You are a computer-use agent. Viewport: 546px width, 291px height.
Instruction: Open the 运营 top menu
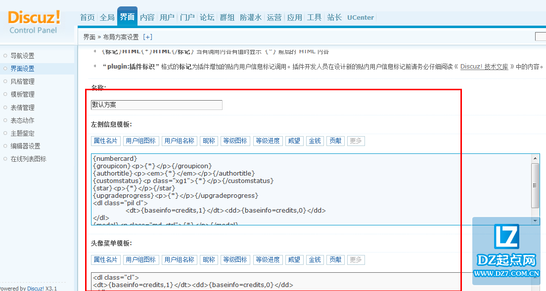click(x=274, y=17)
